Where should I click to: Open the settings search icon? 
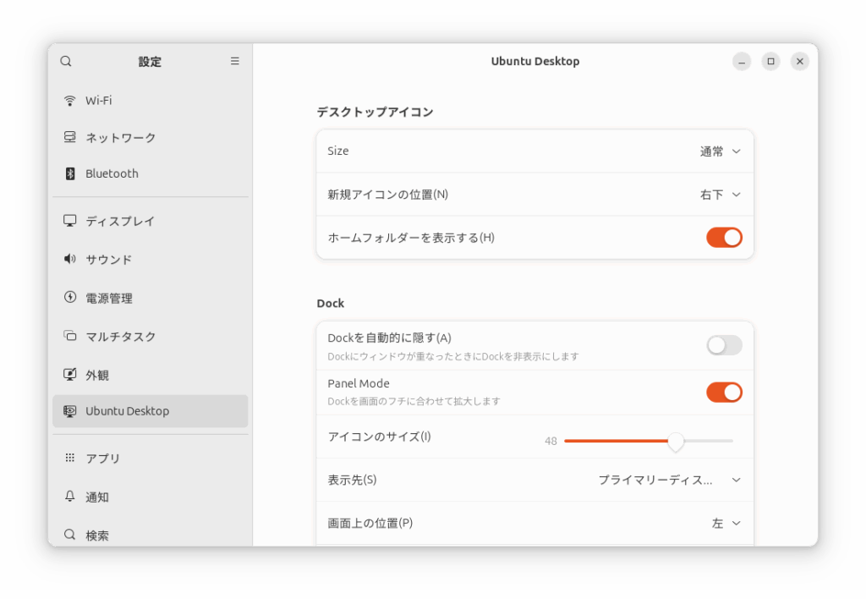(x=66, y=61)
